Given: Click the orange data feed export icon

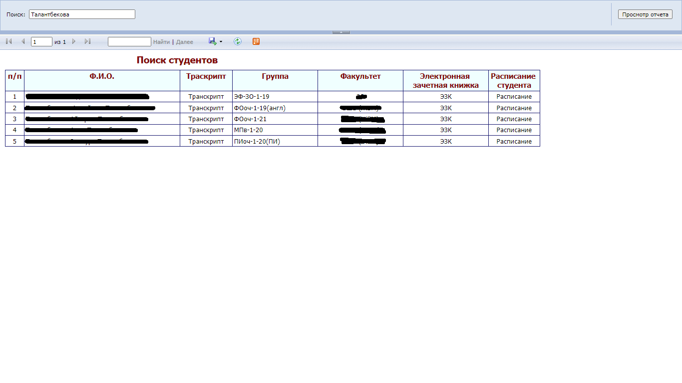Looking at the screenshot, I should [256, 41].
